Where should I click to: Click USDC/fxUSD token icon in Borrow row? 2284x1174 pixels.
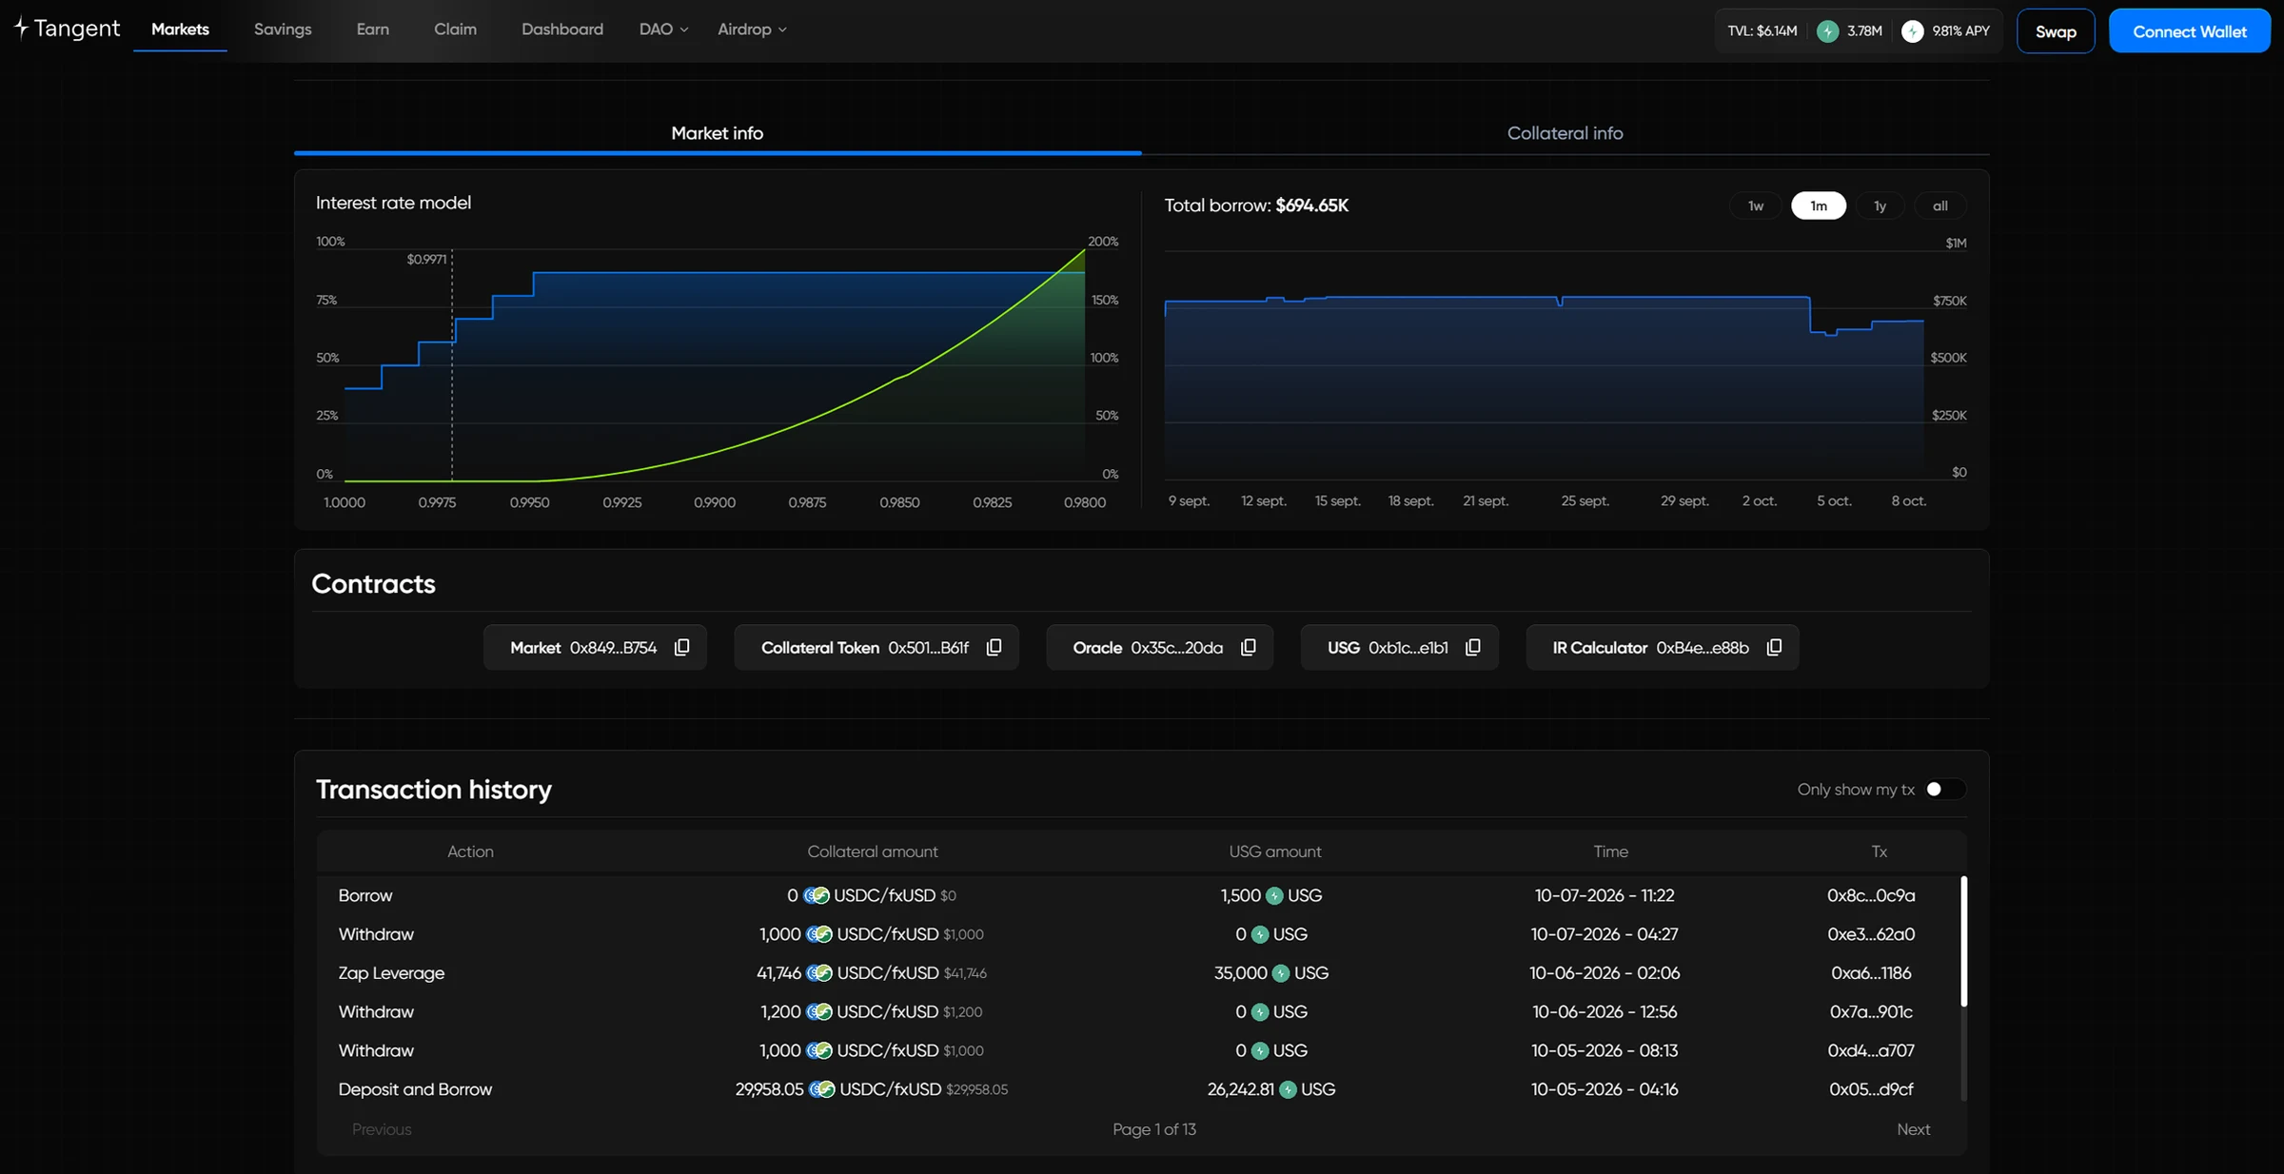tap(816, 895)
